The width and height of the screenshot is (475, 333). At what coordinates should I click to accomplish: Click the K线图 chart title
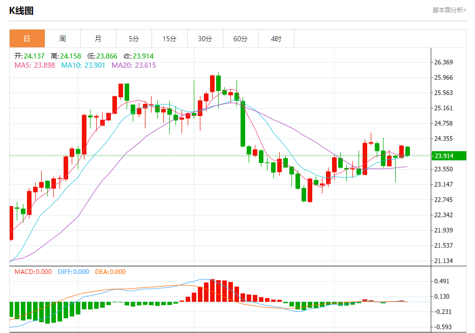[x=21, y=11]
